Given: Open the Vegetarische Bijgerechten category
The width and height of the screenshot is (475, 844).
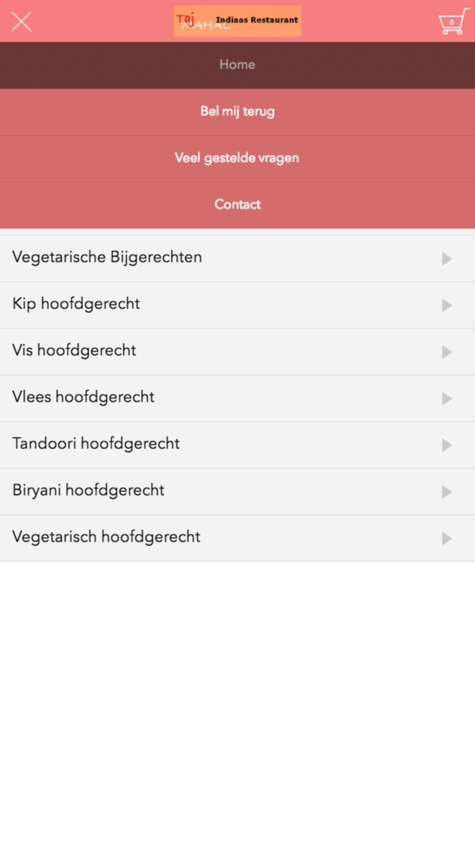Looking at the screenshot, I should click(x=107, y=257).
